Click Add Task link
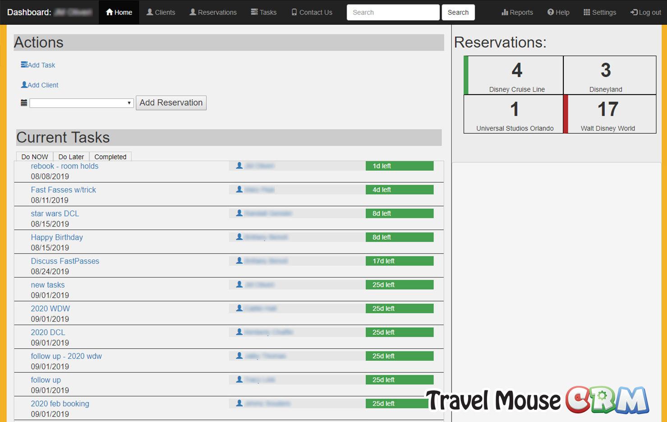The width and height of the screenshot is (667, 422). (41, 65)
